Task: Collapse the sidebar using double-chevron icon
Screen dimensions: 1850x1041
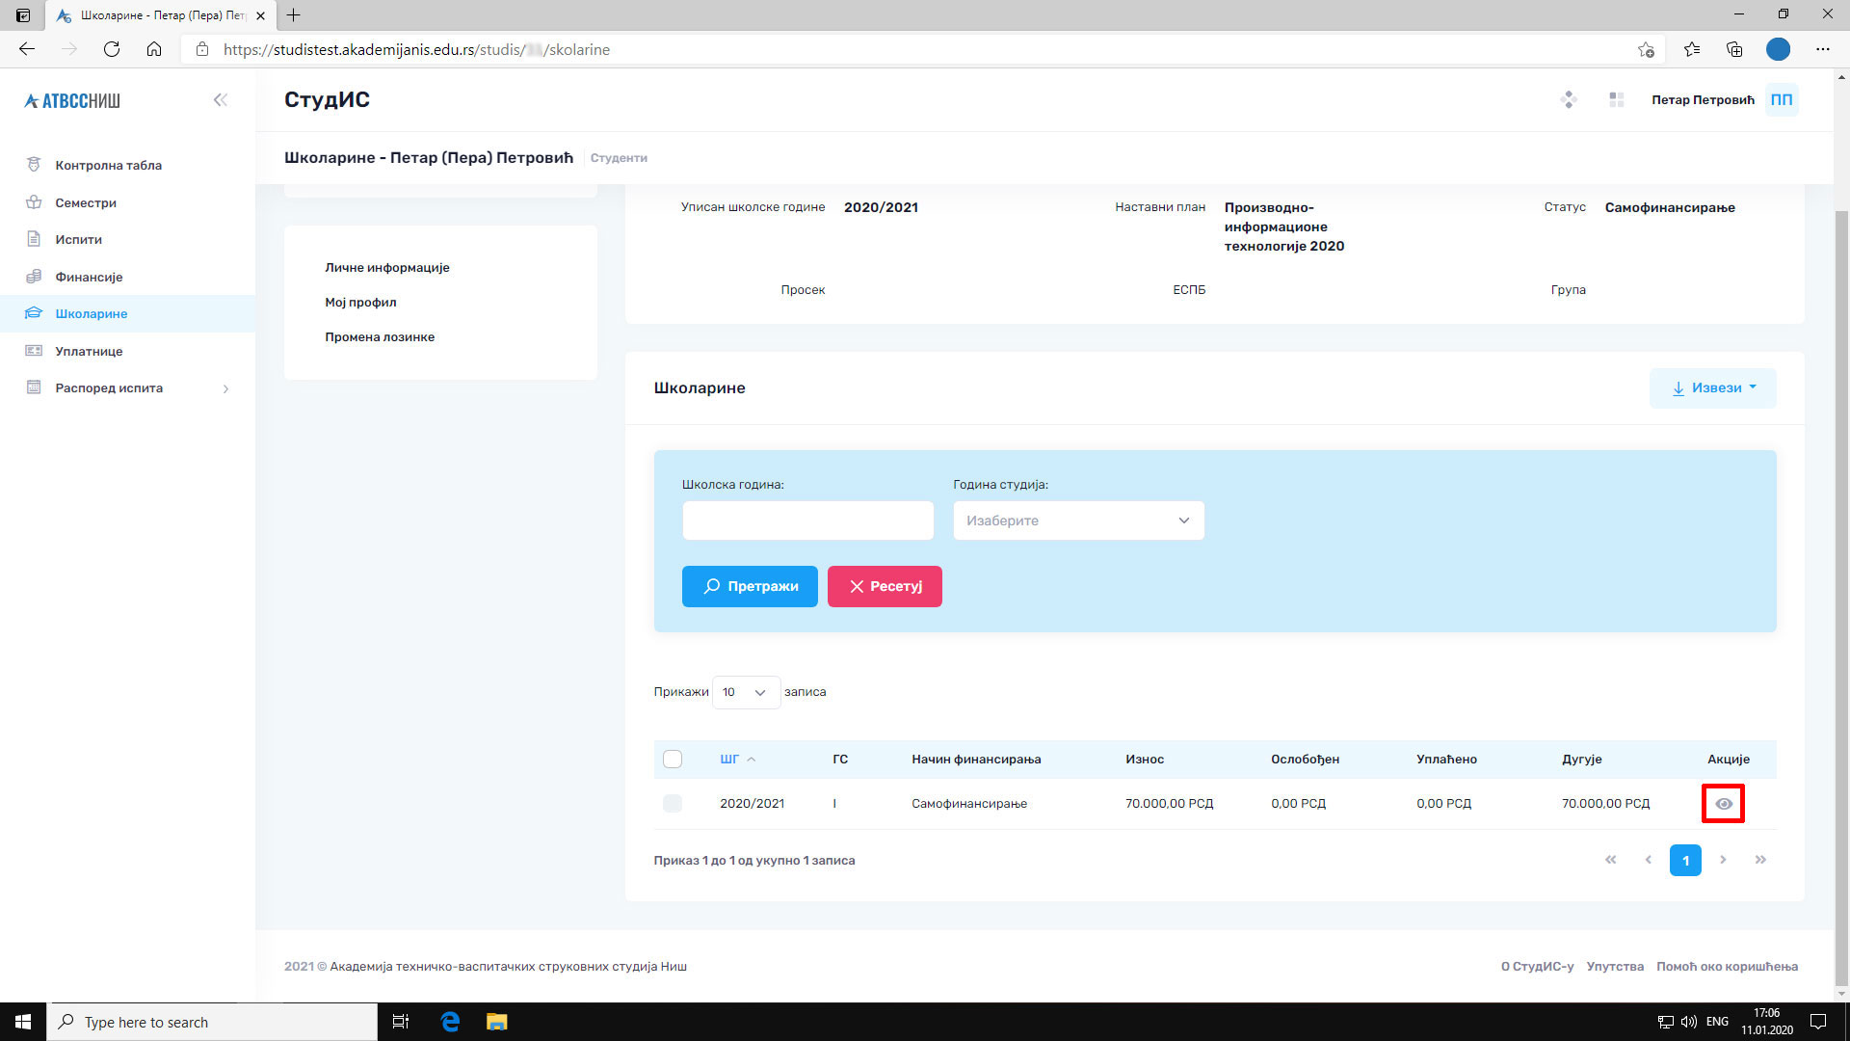Action: [x=221, y=100]
